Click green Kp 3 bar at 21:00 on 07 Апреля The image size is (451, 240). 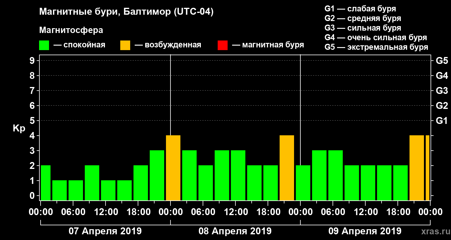[x=157, y=175]
